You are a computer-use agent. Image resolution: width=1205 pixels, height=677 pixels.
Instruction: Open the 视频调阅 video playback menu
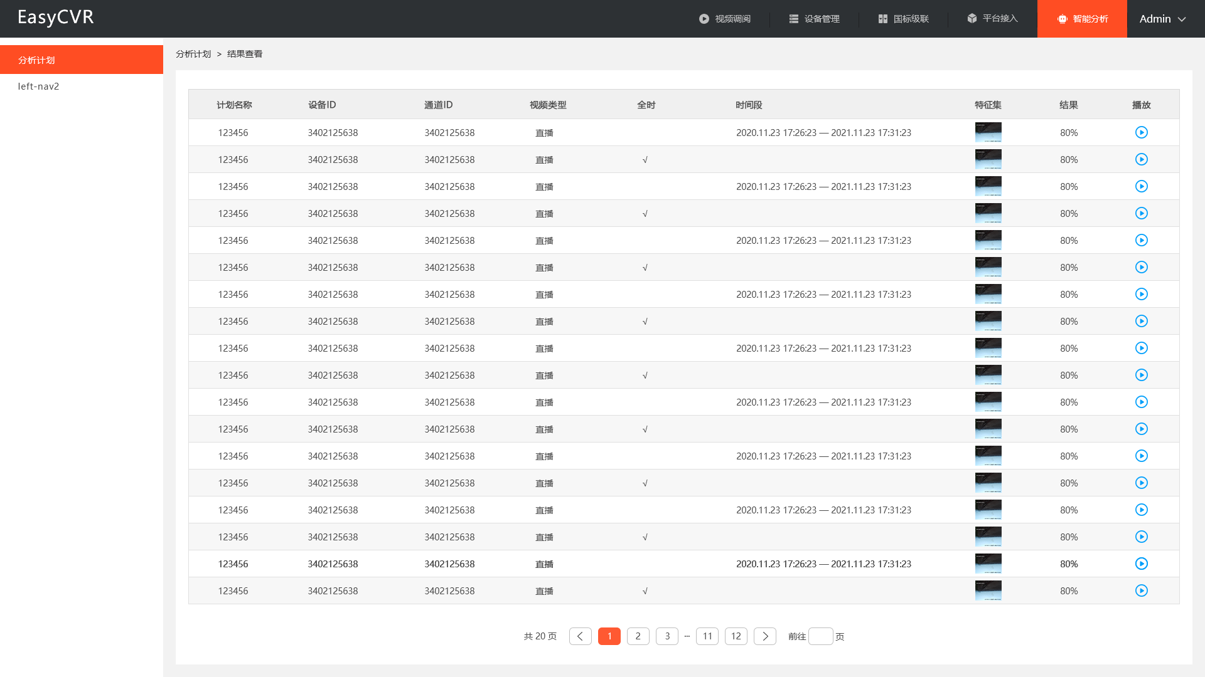(x=725, y=19)
